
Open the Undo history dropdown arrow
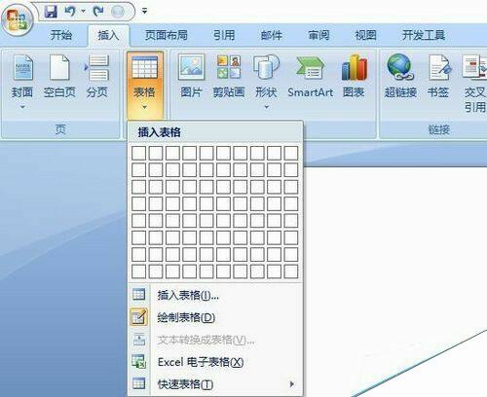[x=83, y=12]
